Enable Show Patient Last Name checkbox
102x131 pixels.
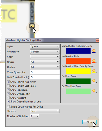click(8, 86)
